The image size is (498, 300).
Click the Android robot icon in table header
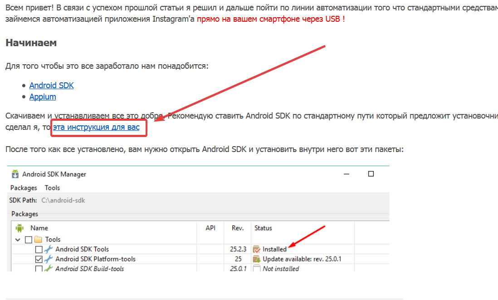(20, 228)
